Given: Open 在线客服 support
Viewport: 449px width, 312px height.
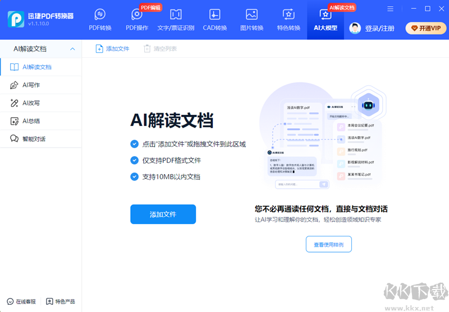Looking at the screenshot, I should click(21, 301).
